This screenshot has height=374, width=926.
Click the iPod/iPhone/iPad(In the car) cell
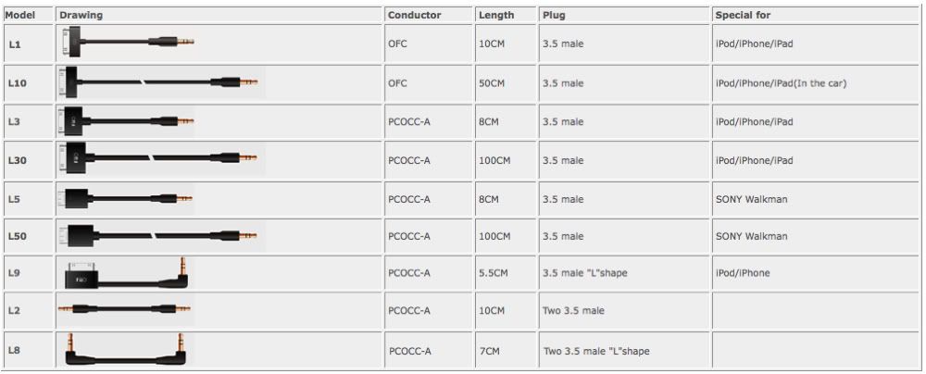(x=781, y=83)
